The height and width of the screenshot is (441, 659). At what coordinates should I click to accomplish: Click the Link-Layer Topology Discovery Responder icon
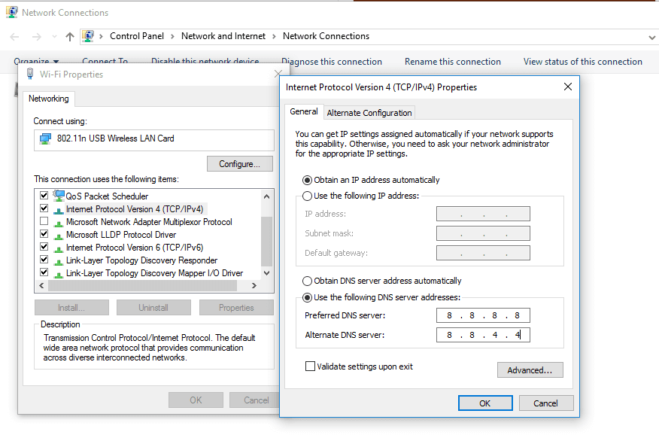pos(58,260)
